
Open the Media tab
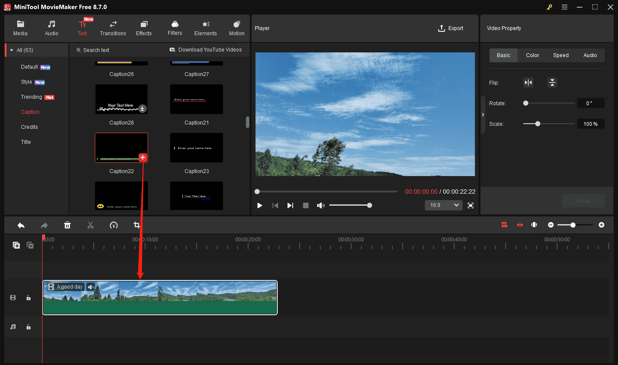click(x=20, y=28)
